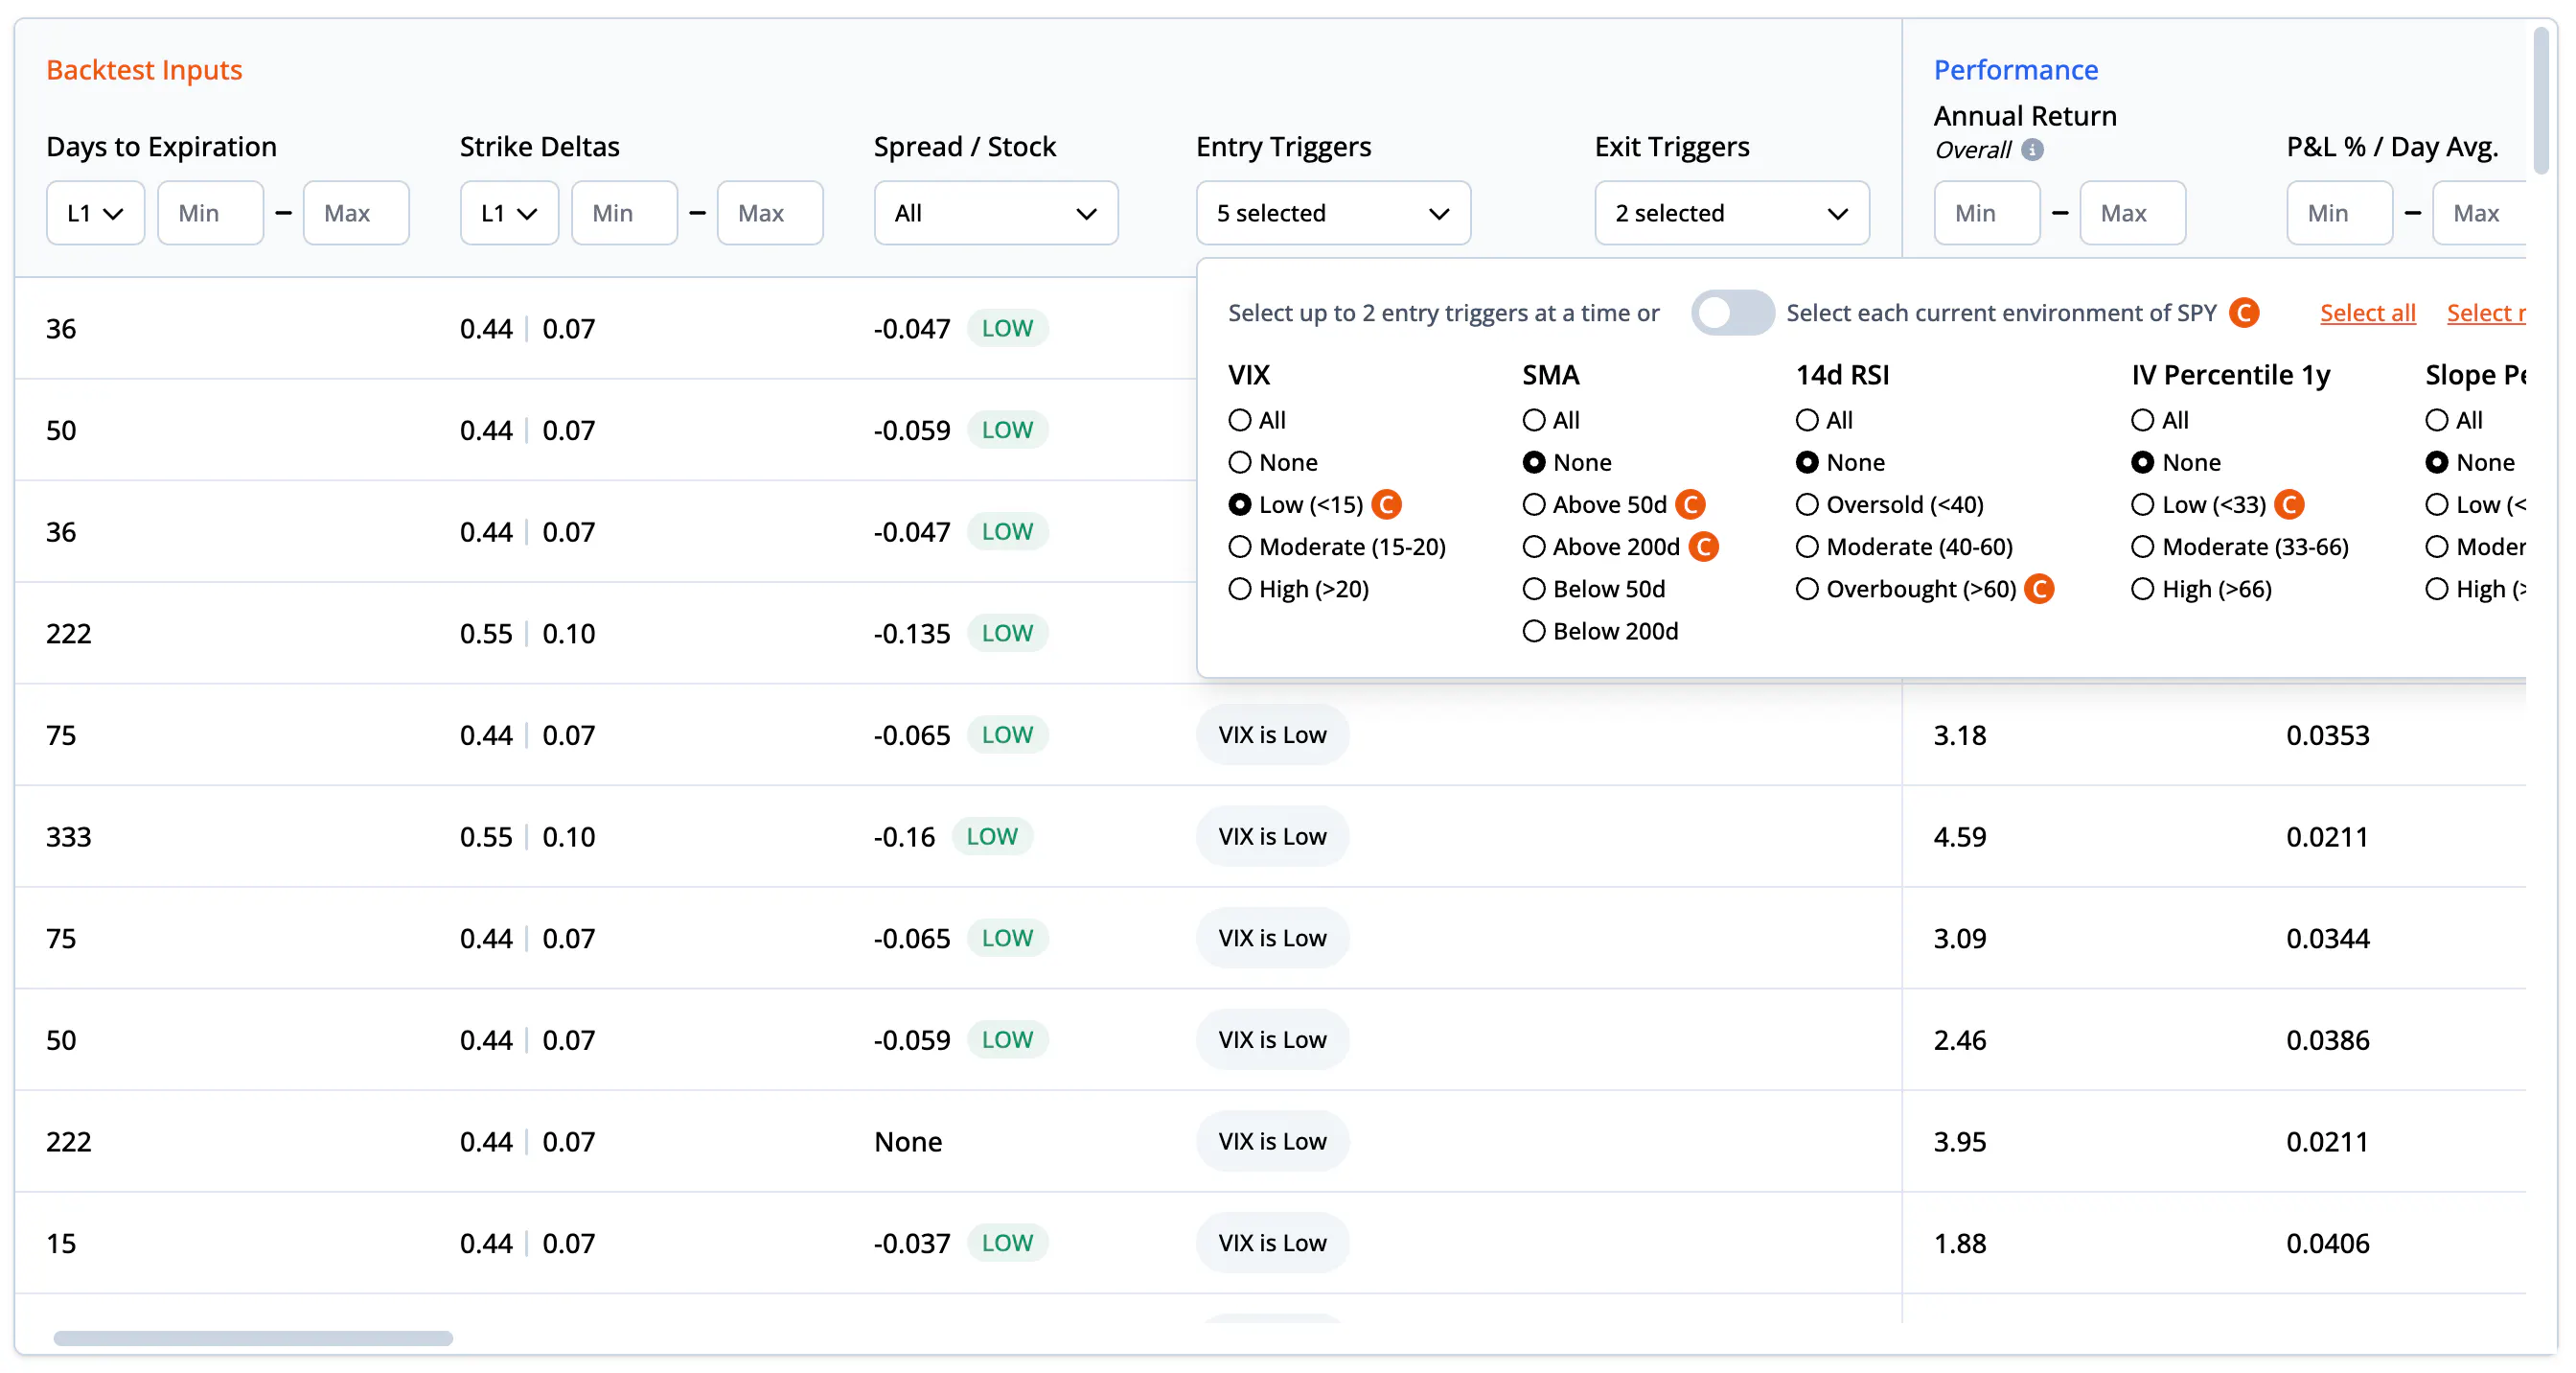Screen dimensions: 2576x1373
Task: Select the SMA Below 200d radio option
Action: tap(1534, 631)
